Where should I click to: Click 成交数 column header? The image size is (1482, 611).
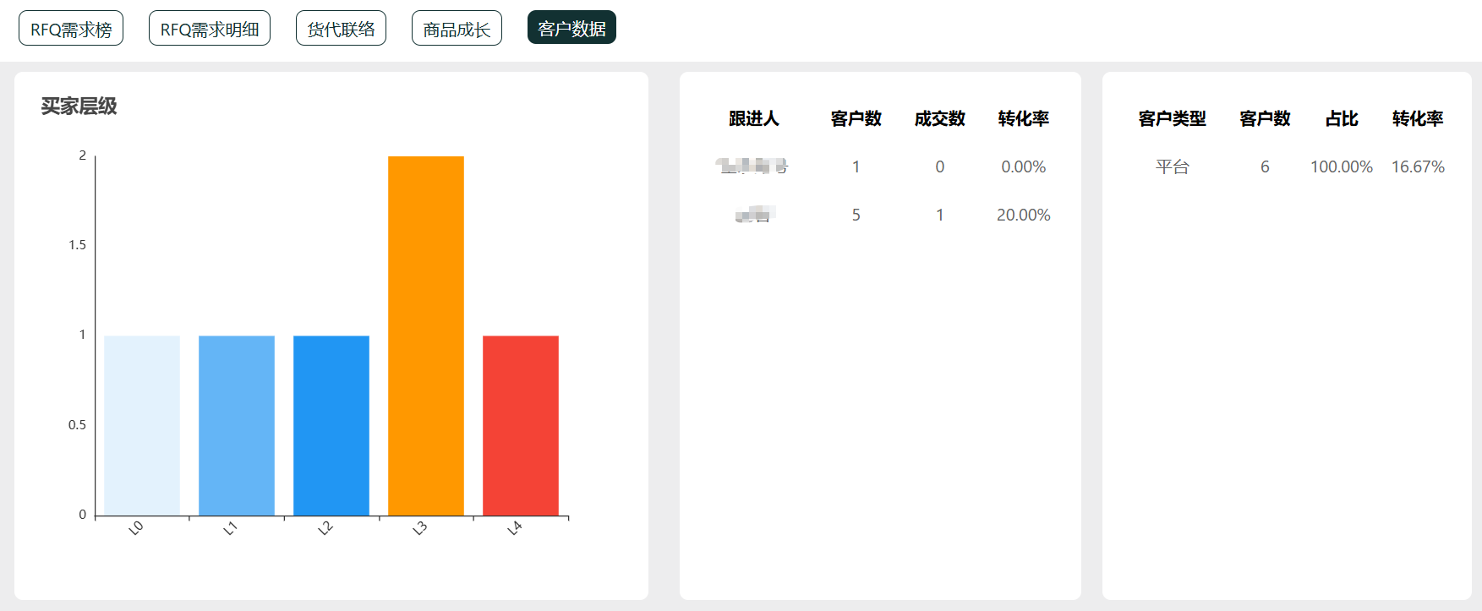click(x=939, y=119)
